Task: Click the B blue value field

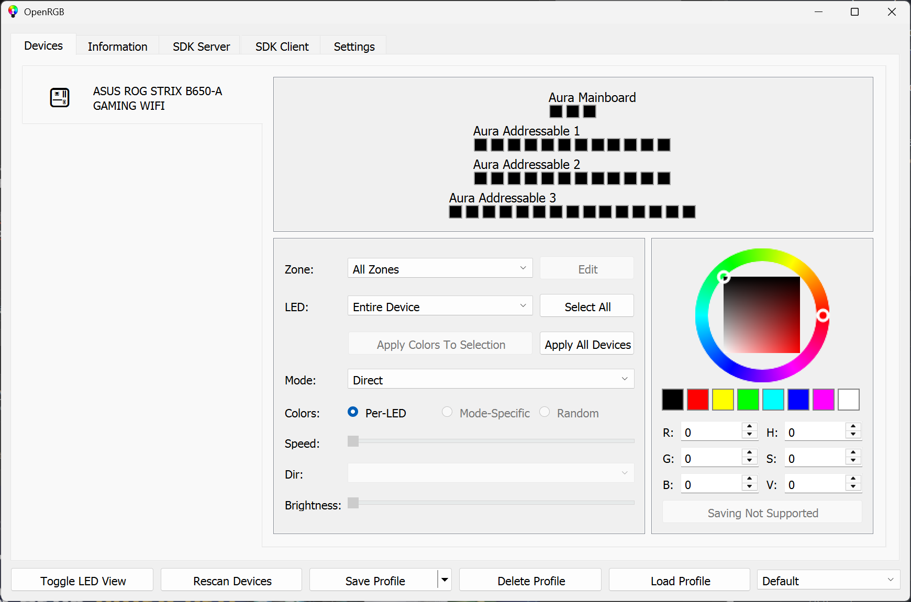Action: (x=712, y=484)
